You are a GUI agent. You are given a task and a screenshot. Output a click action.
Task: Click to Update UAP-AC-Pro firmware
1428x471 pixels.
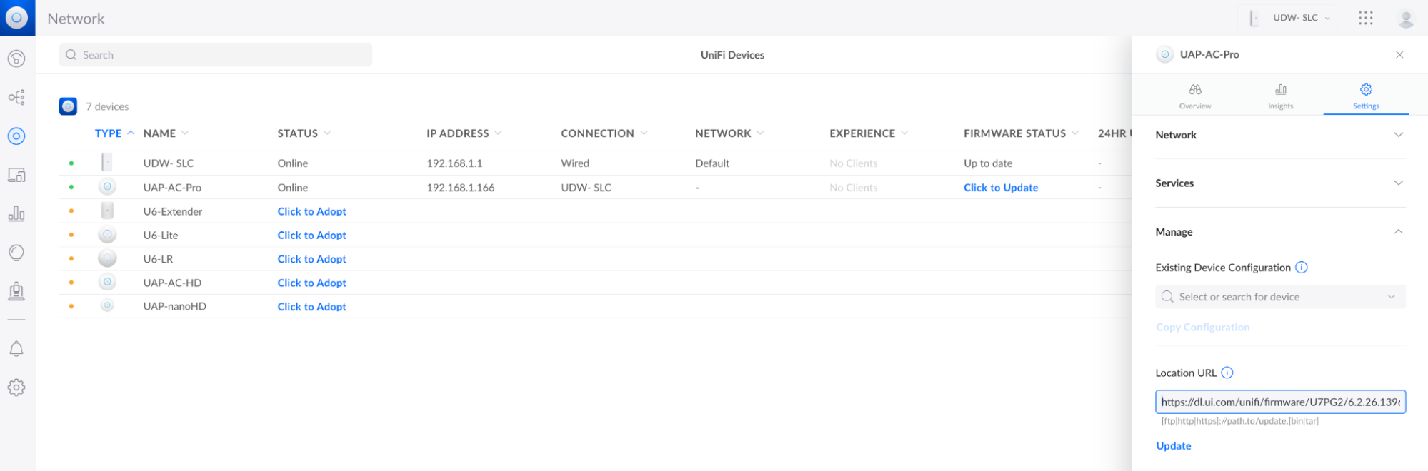click(x=1000, y=188)
